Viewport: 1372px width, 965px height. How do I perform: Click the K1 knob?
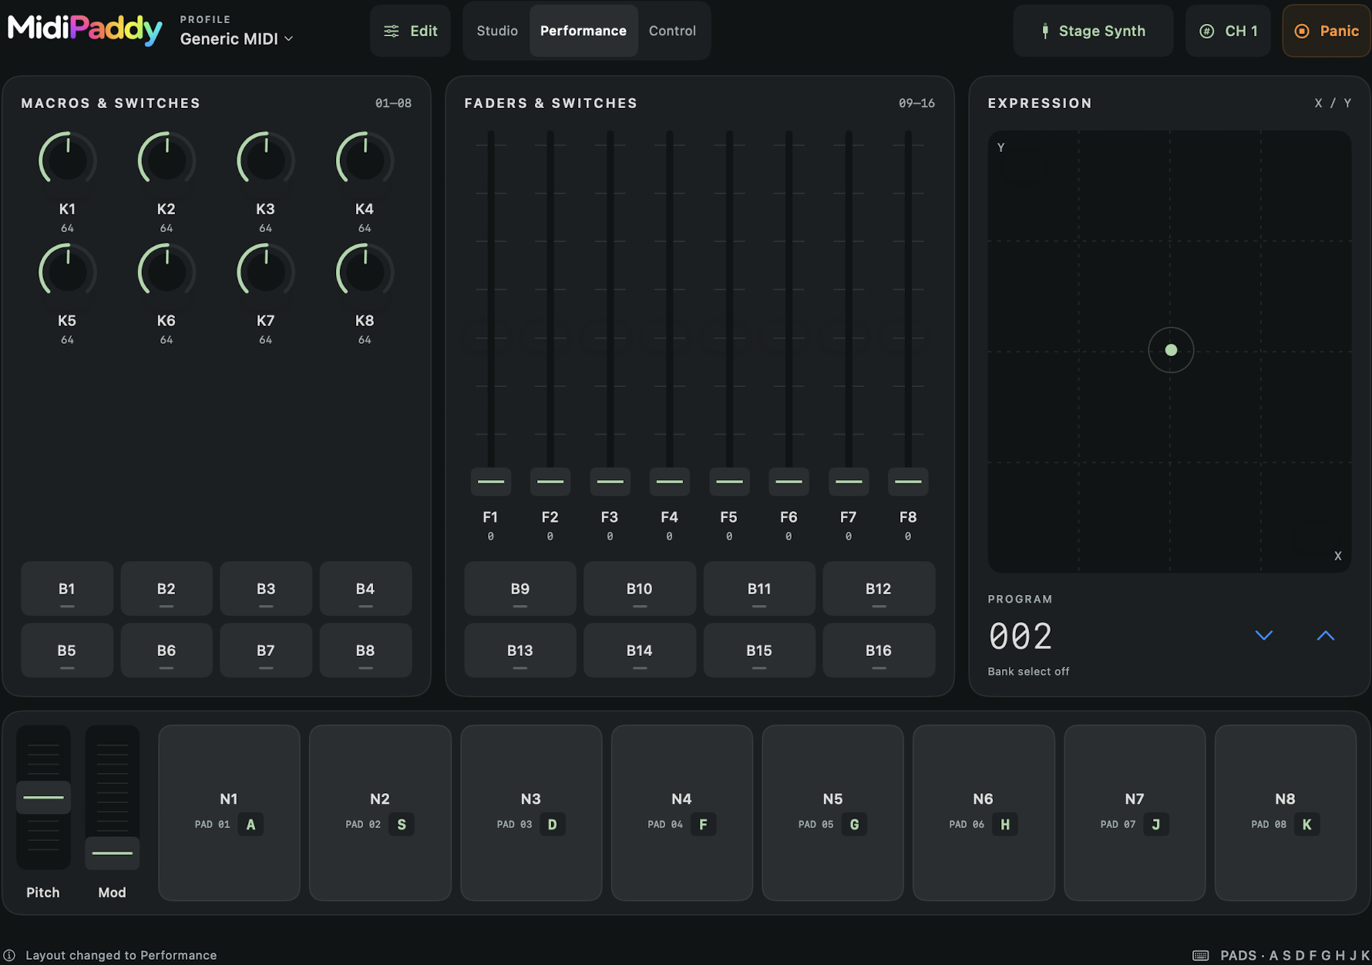68,160
